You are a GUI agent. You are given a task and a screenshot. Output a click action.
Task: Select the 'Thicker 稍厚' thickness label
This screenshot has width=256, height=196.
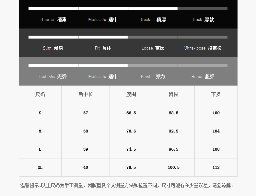153,19
